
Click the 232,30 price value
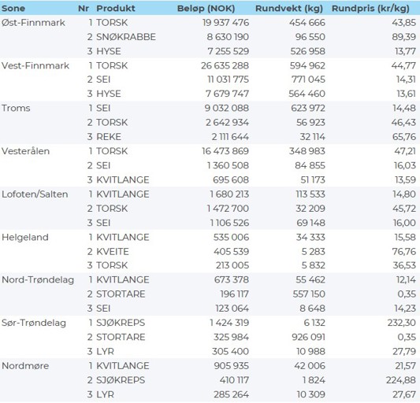click(x=402, y=323)
